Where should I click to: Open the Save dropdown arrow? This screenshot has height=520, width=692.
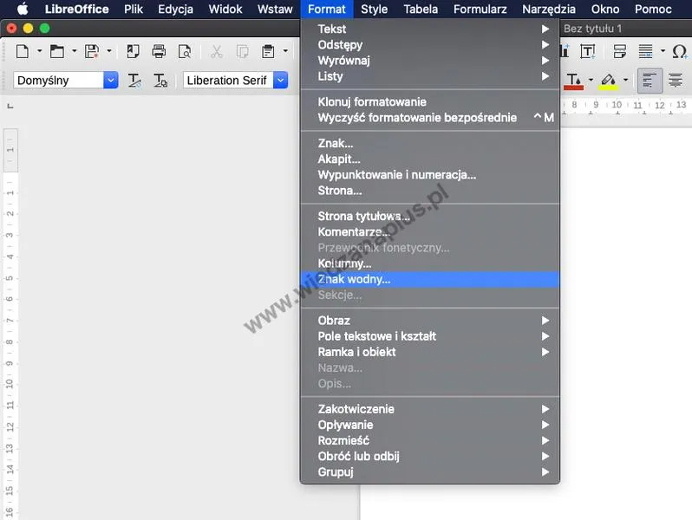(108, 51)
